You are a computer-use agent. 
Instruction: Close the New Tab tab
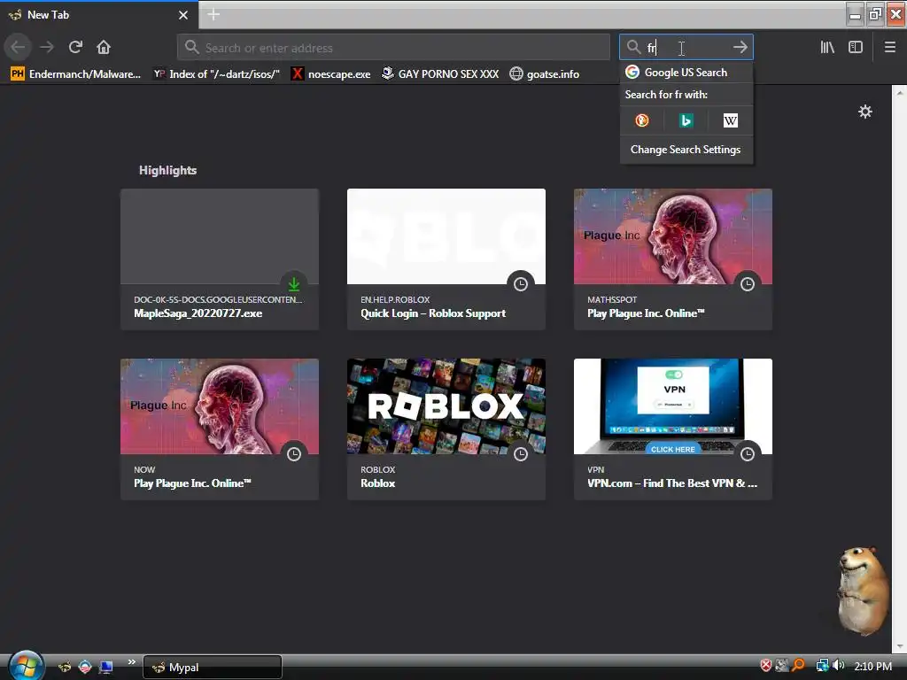182,15
